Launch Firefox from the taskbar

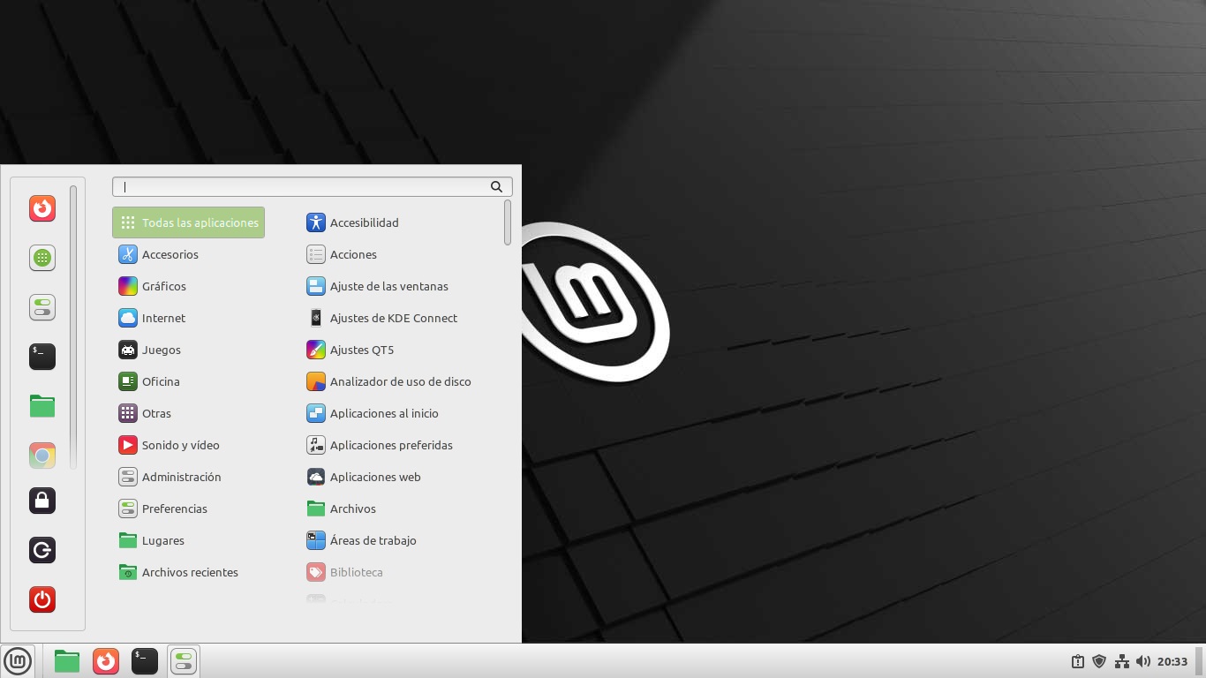[106, 660]
